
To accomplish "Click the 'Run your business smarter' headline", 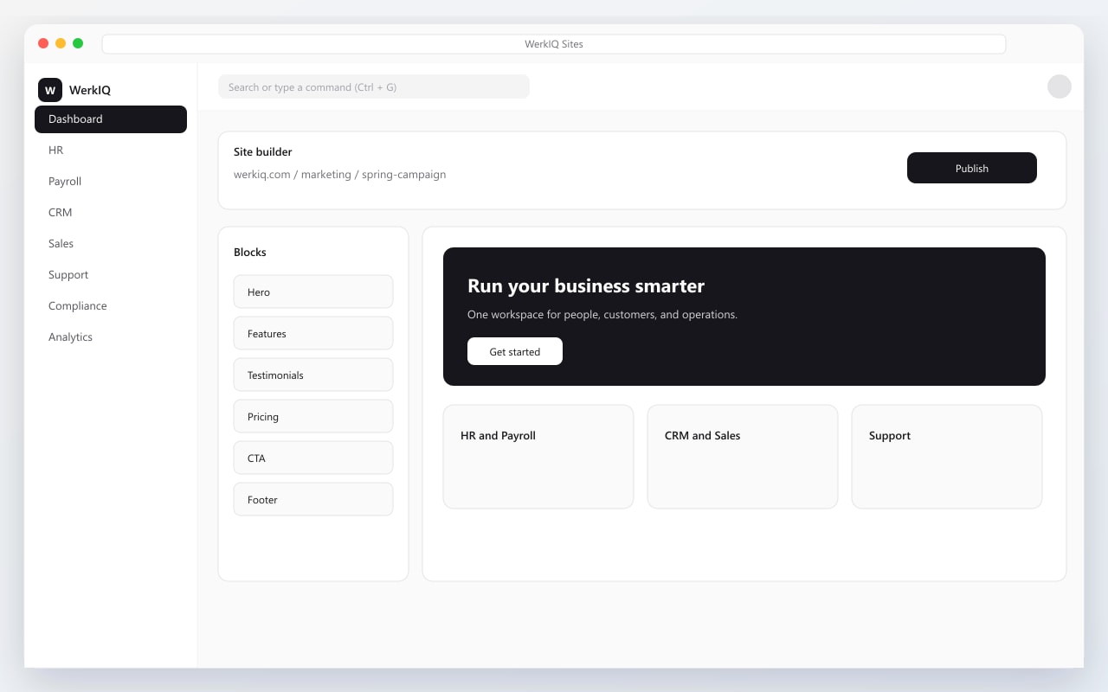I will click(586, 286).
